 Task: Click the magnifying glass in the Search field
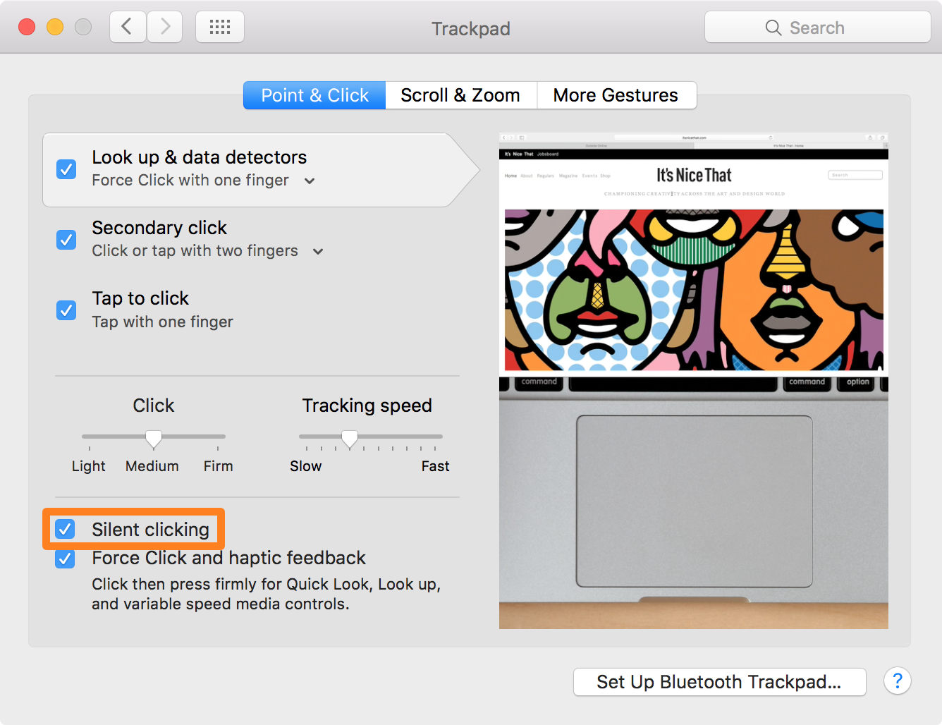[x=773, y=28]
